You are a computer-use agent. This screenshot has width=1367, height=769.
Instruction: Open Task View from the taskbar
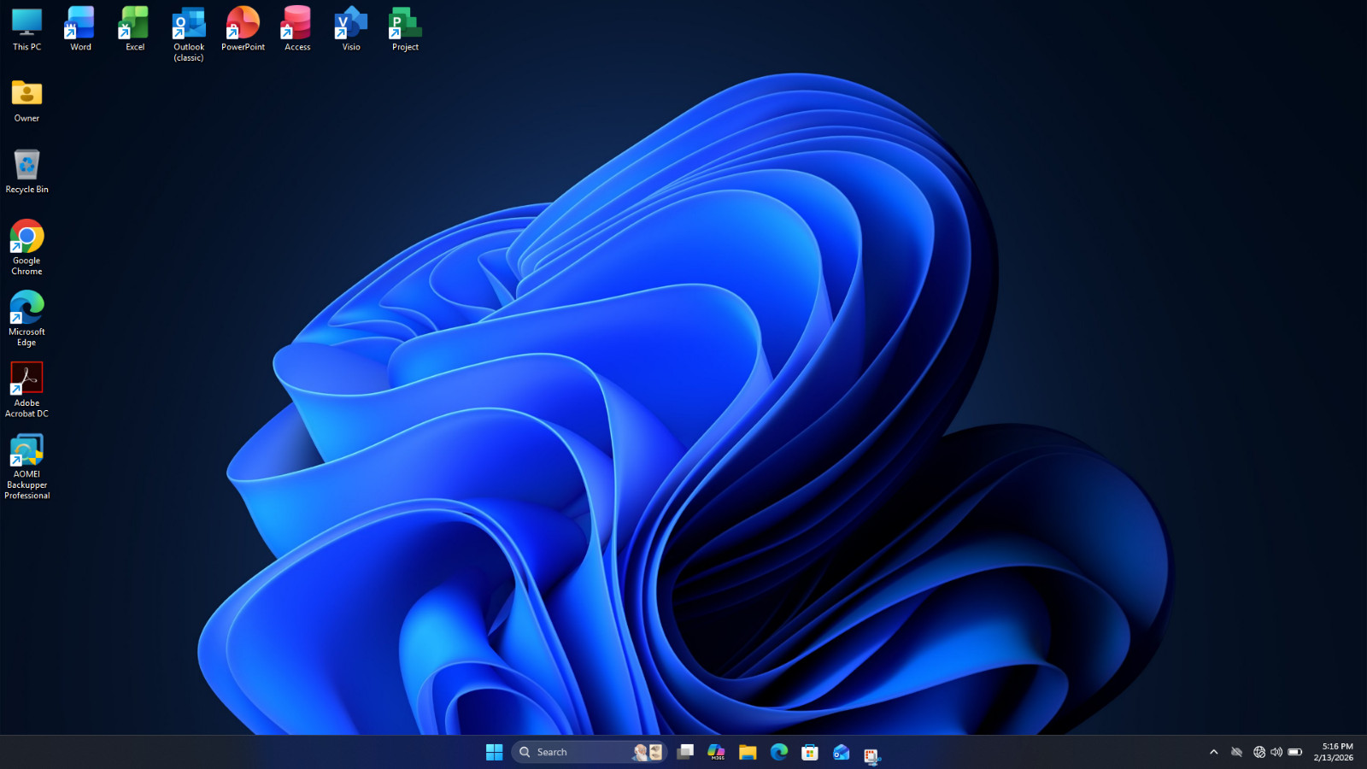[685, 752]
